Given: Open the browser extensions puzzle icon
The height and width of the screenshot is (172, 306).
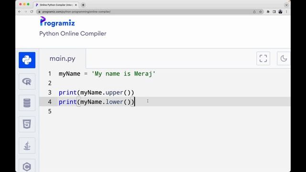Looking at the screenshot, I should (x=268, y=11).
